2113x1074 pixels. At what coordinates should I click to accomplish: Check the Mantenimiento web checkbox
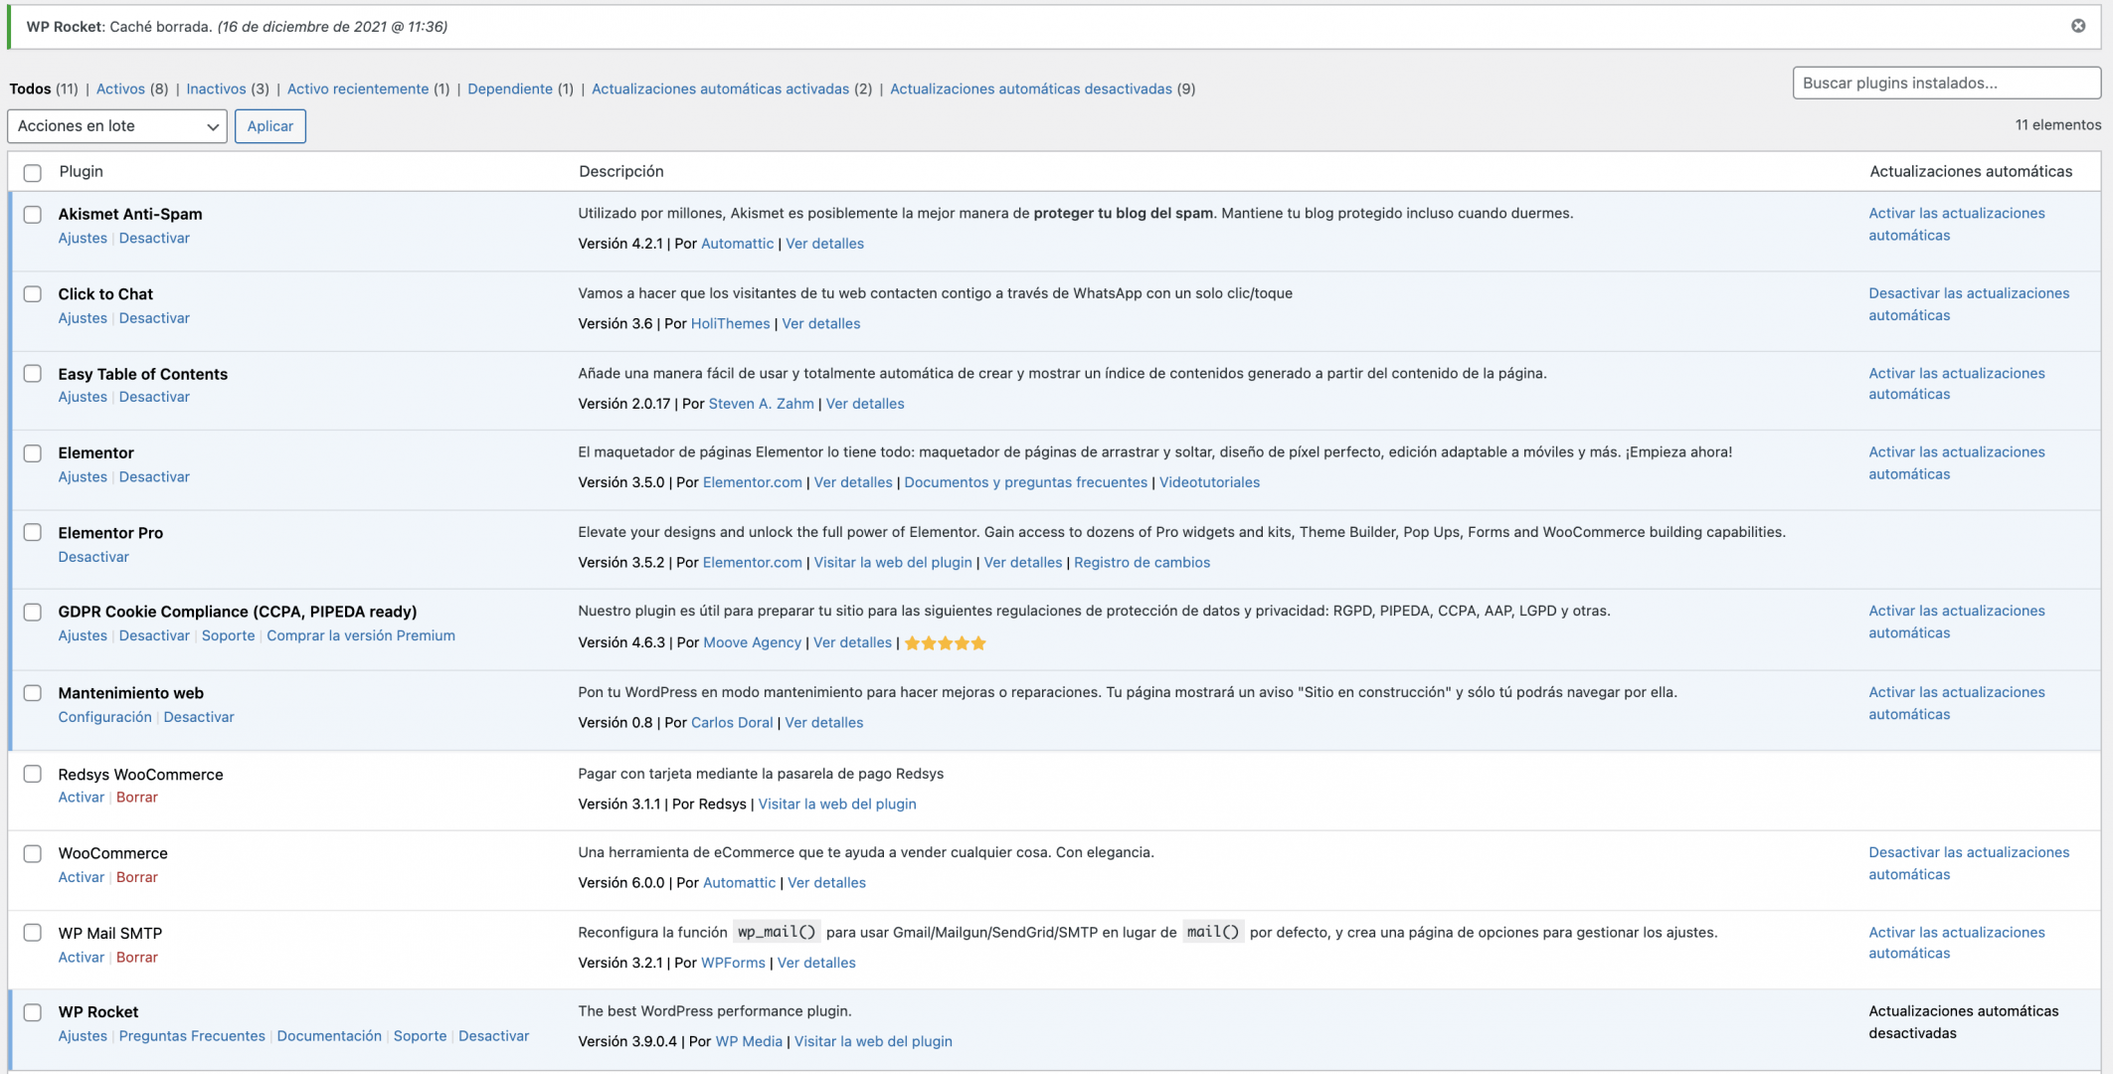33,693
